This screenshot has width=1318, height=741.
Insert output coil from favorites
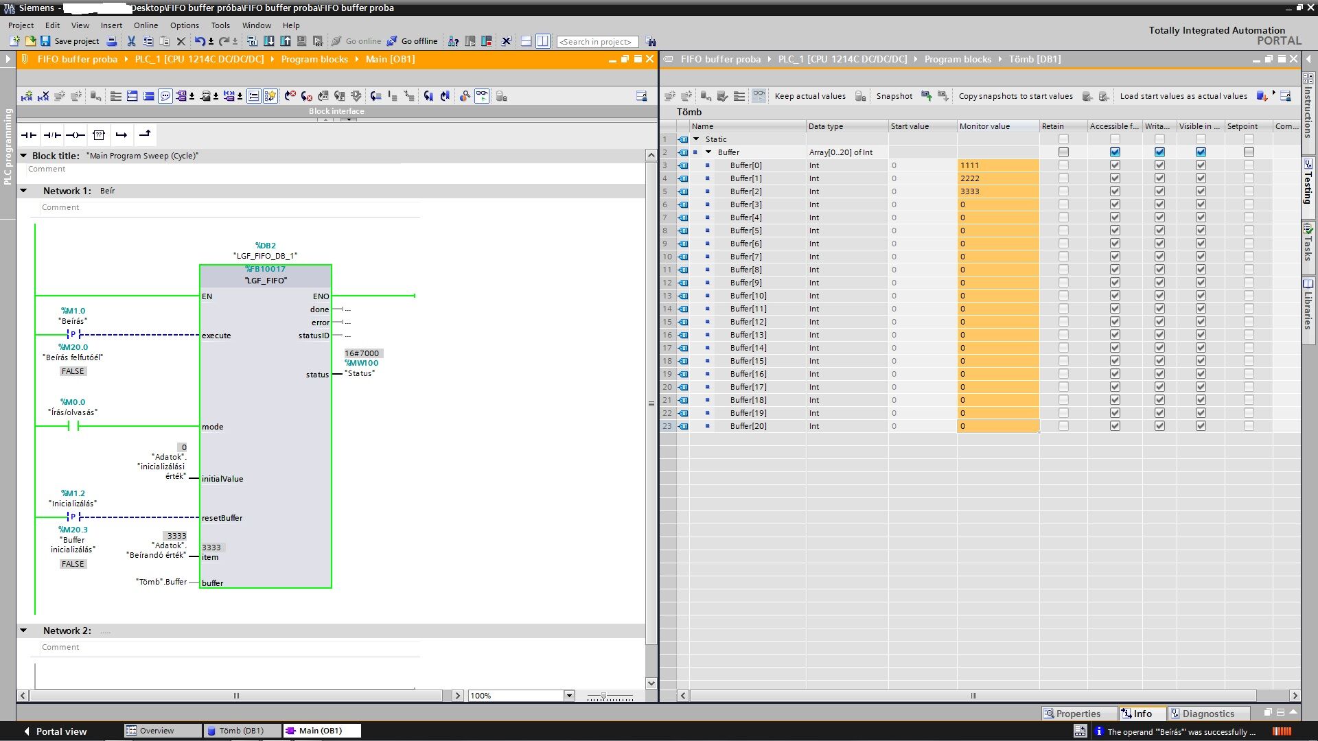click(76, 135)
